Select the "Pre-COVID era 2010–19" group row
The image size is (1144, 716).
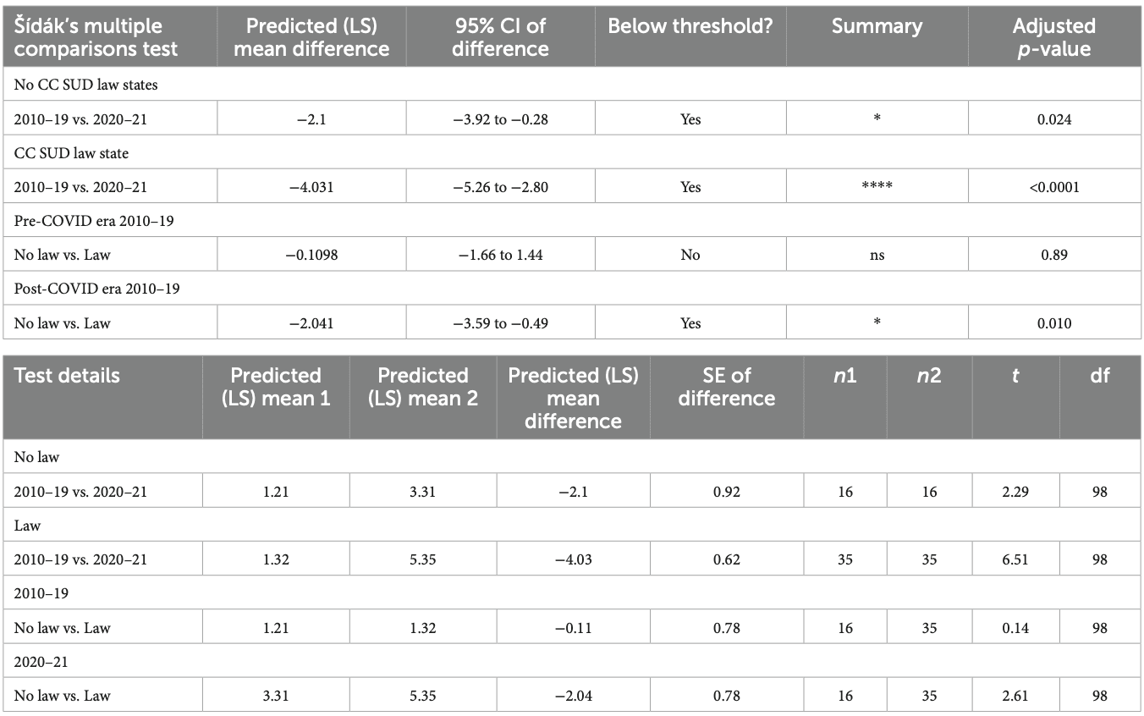[81, 221]
